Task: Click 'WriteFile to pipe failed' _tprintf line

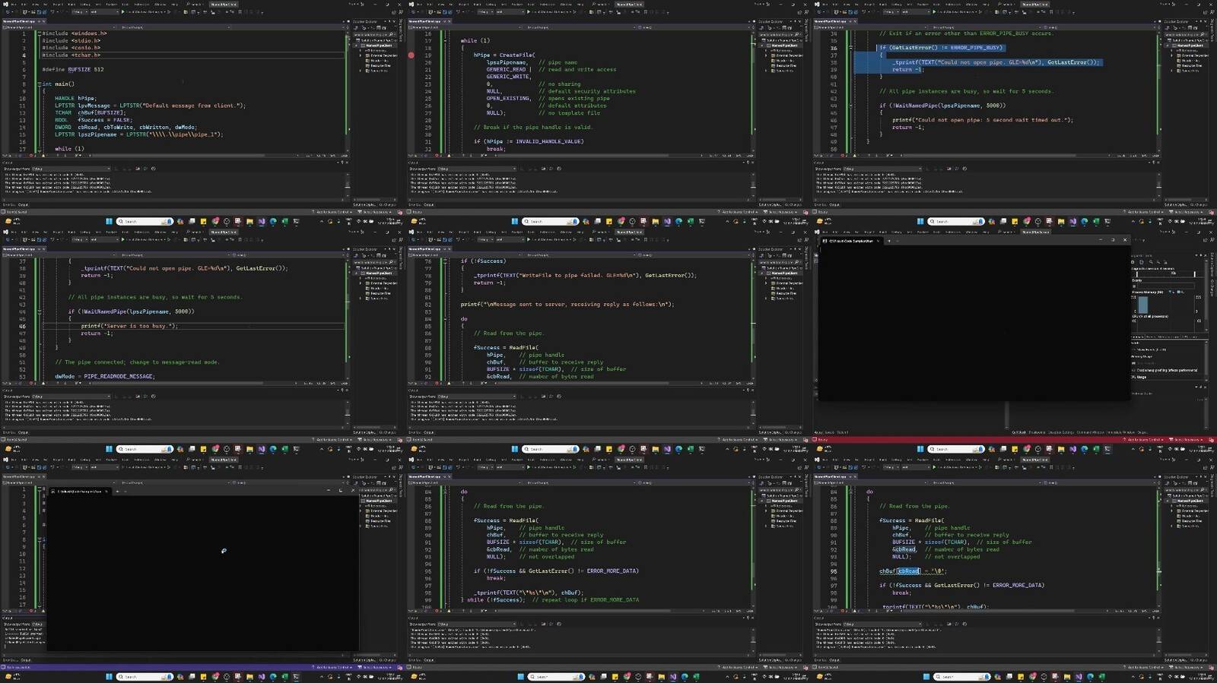Action: point(584,275)
